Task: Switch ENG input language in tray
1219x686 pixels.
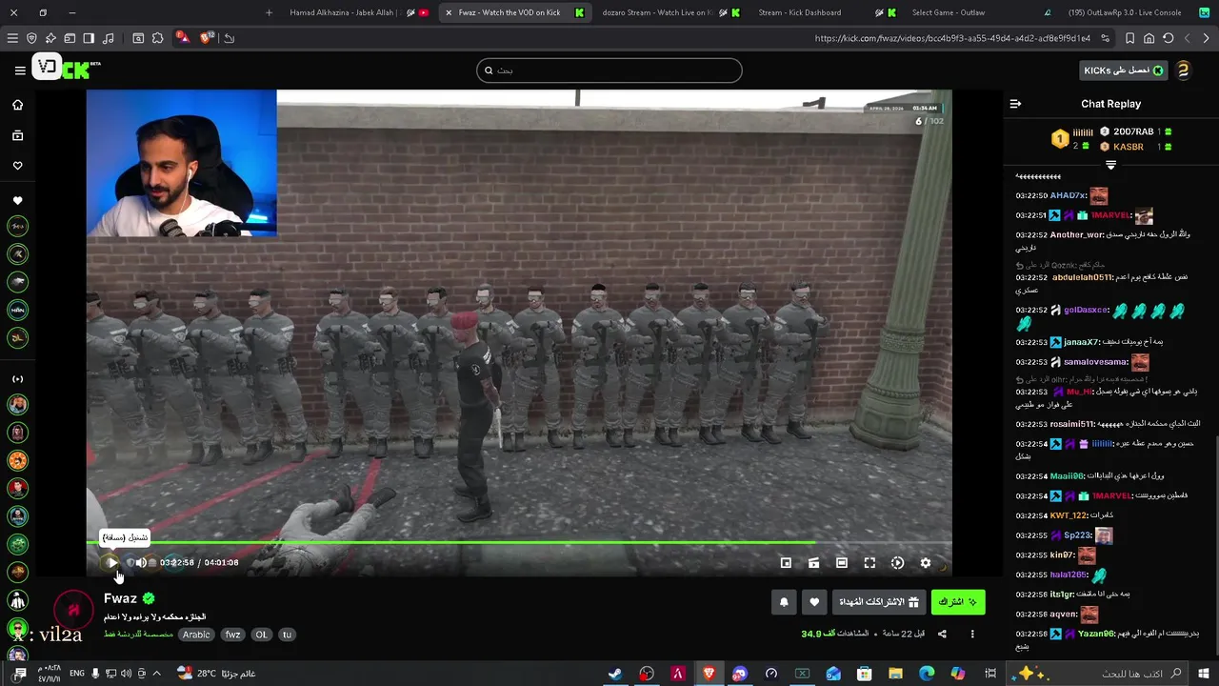Action: 77,674
